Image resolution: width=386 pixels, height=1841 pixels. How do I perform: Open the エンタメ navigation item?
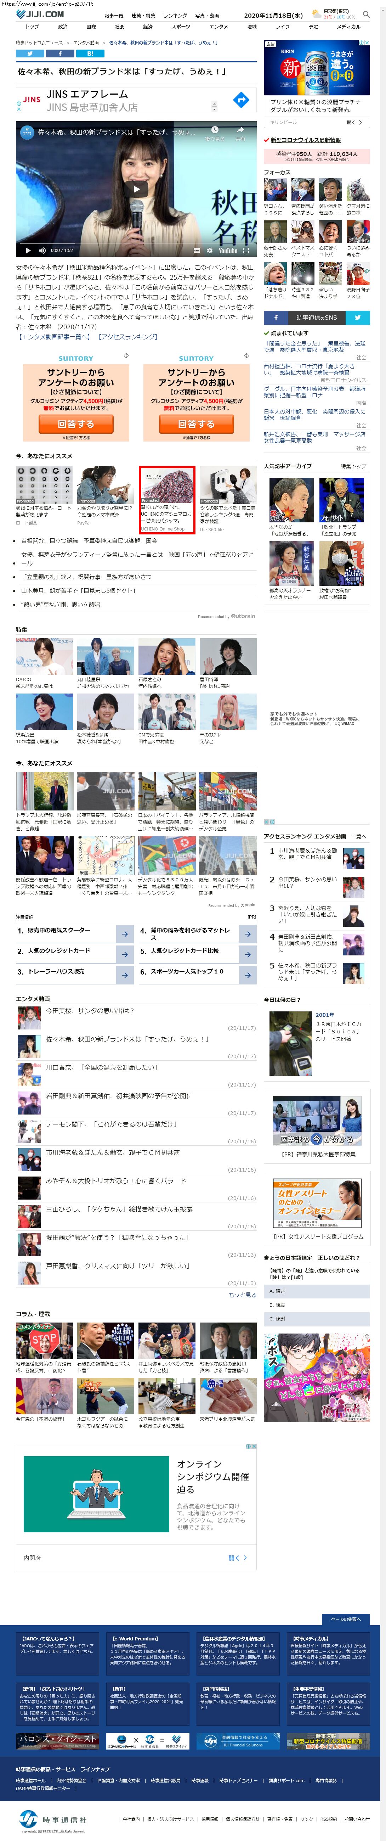point(219,27)
